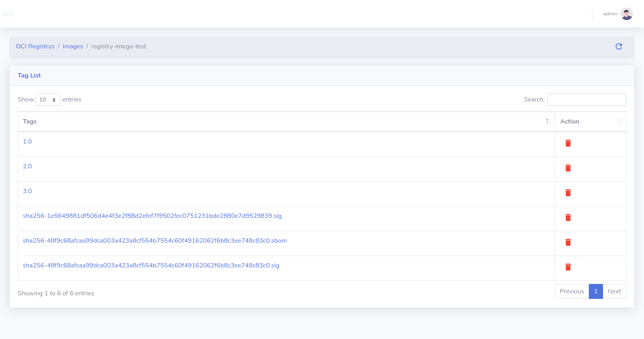Open the sha256-48f9c6 .sbom tag link

[x=154, y=241]
